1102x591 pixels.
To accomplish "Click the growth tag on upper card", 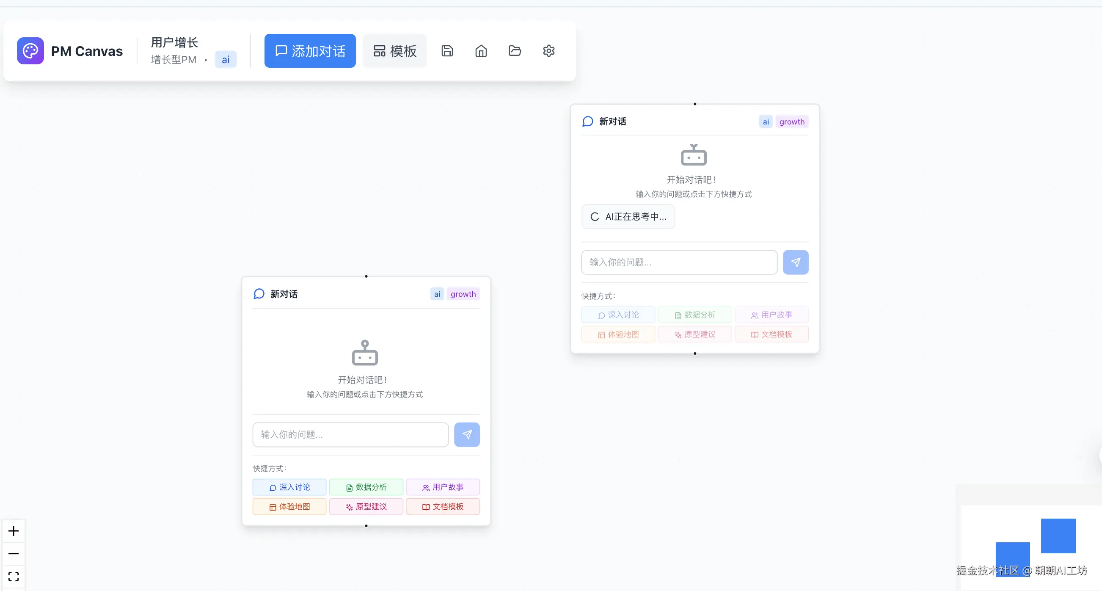I will pos(791,122).
